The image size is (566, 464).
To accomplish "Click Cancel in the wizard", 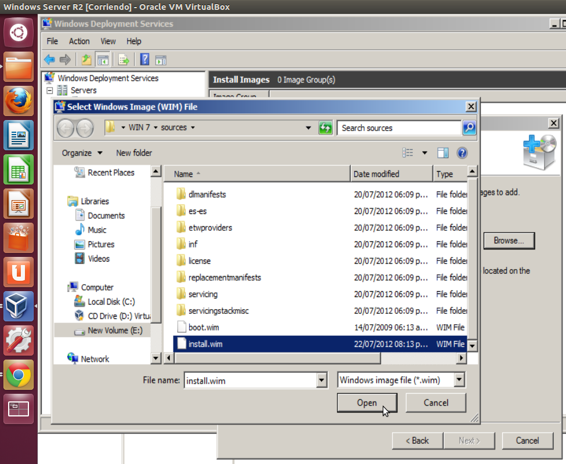I will click(527, 441).
